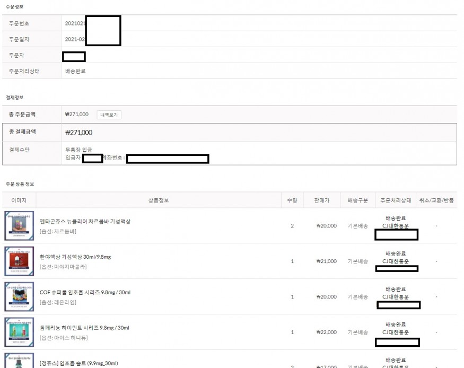
Task: Click 배송완료 status in the 펜타곤쥬스 row
Action: click(x=396, y=218)
